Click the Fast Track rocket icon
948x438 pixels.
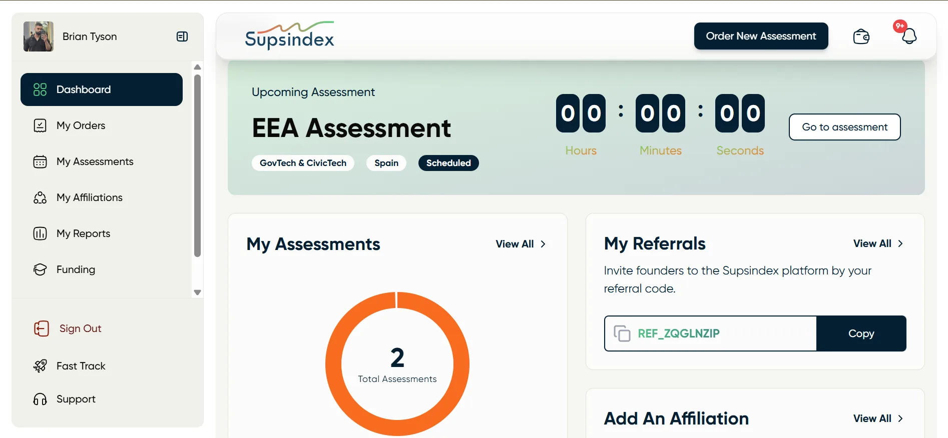point(40,366)
